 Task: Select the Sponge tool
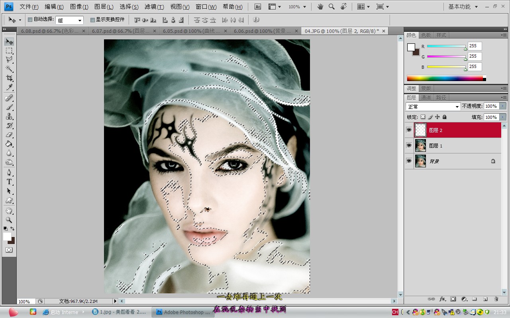[x=9, y=162]
